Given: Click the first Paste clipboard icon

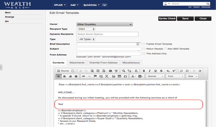Looking at the screenshot, I should click(92, 71).
